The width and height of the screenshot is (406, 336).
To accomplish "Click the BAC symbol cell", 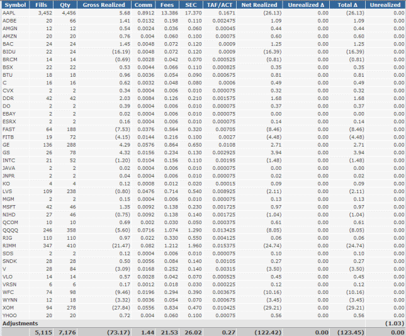I will click(x=8, y=44).
